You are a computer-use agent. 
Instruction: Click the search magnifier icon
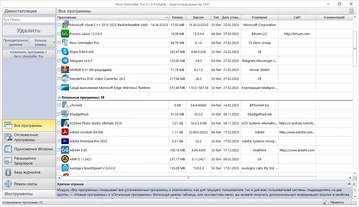[x=5, y=20]
